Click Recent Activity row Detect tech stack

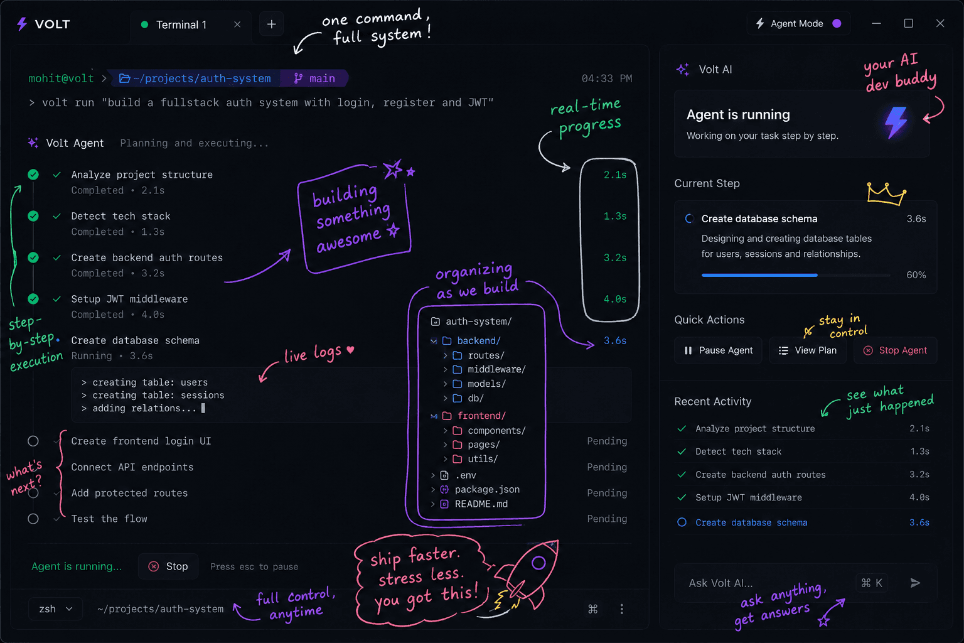804,451
